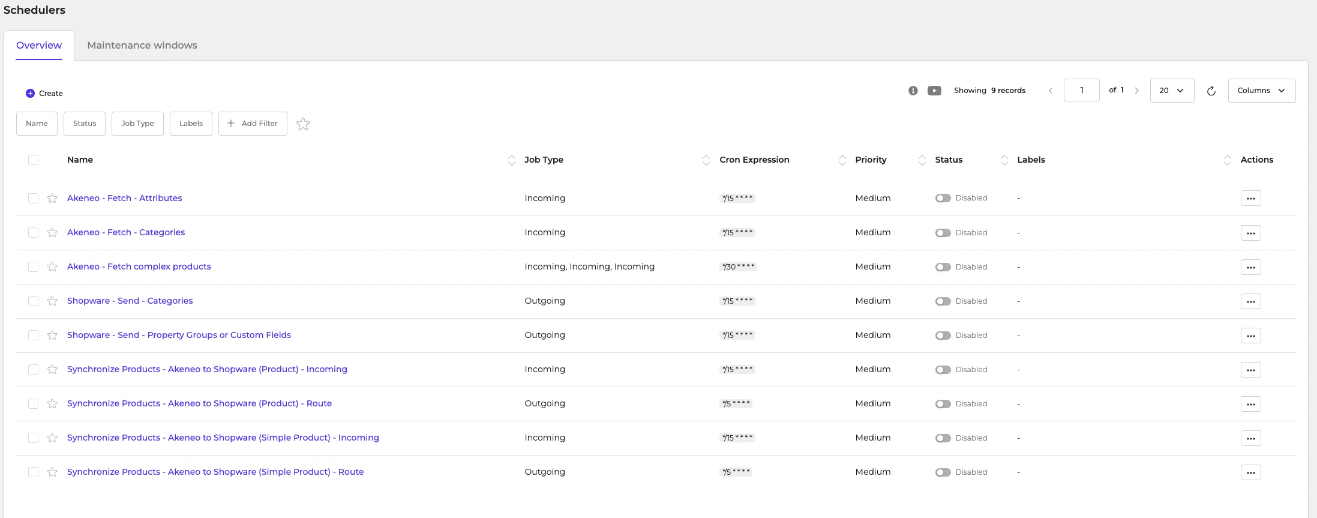This screenshot has width=1317, height=518.
Task: Star the Akeneo - Fetch - Categories row
Action: [52, 232]
